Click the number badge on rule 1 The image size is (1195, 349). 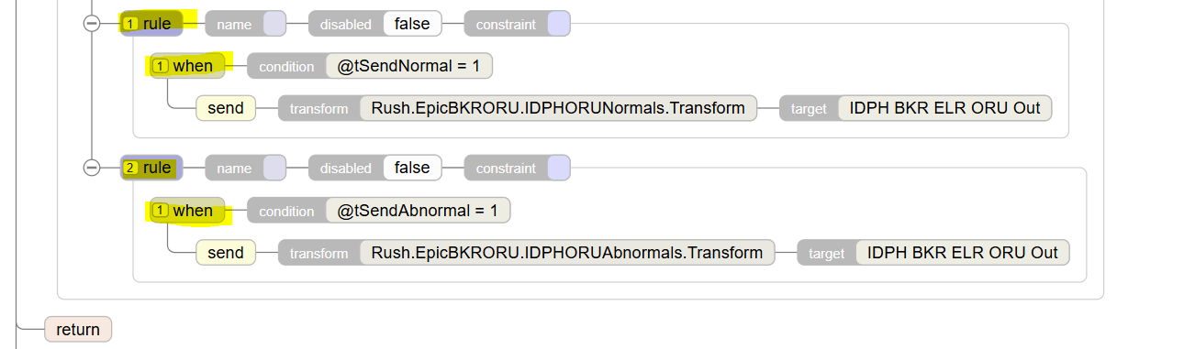pyautogui.click(x=131, y=24)
